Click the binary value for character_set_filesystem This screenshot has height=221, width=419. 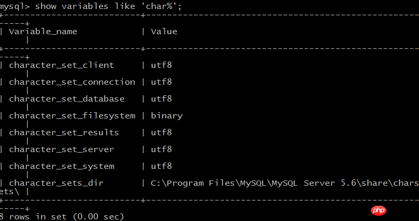tap(167, 116)
